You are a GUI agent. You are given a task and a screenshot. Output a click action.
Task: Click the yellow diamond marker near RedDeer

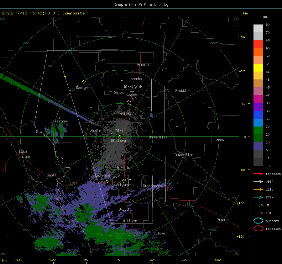click(129, 102)
